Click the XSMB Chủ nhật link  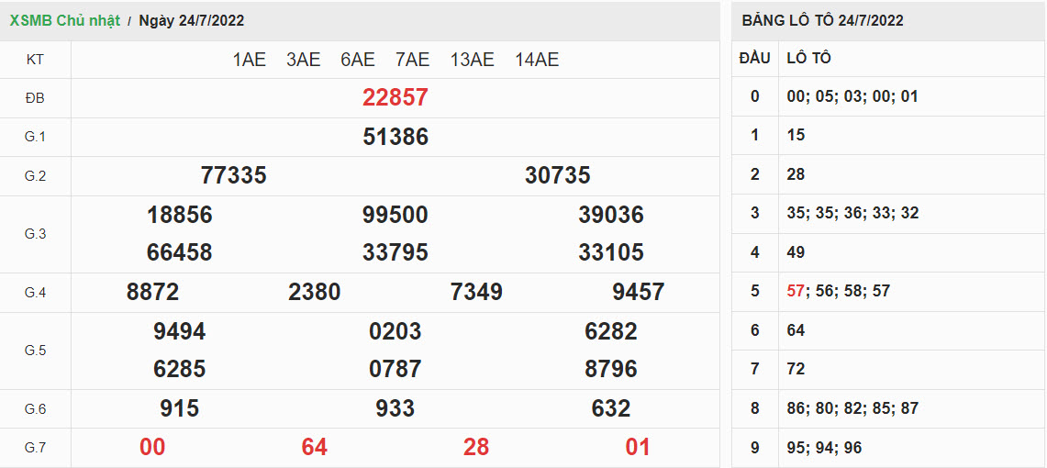(64, 20)
